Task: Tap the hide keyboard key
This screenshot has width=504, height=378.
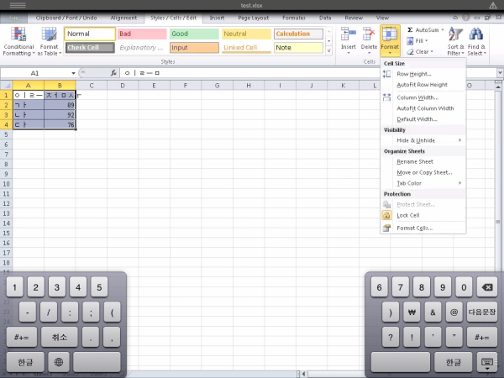Action: pos(487,363)
